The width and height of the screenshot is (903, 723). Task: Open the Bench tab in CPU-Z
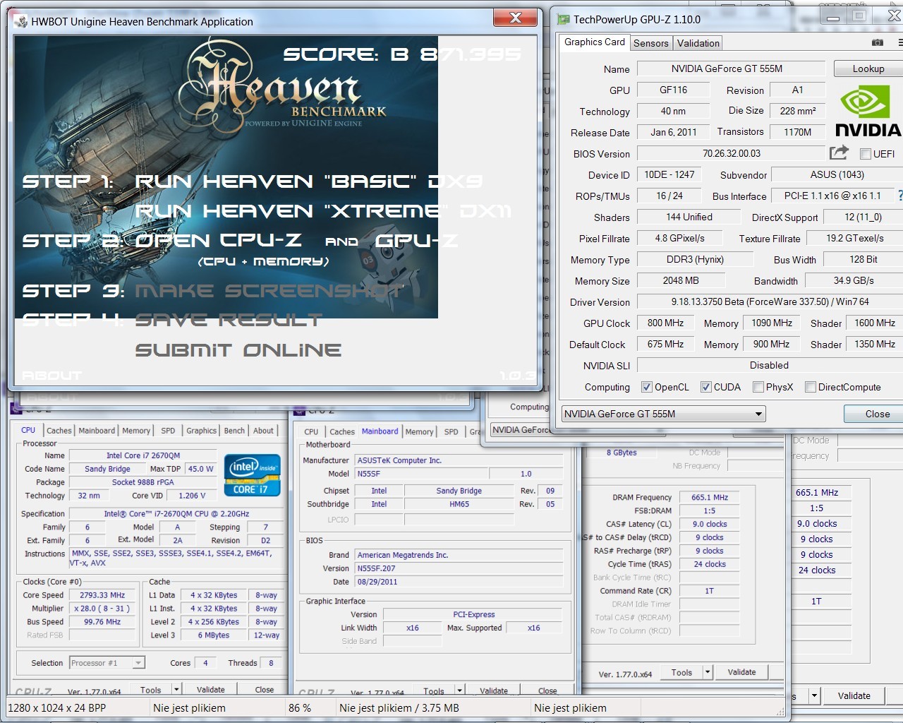click(234, 430)
